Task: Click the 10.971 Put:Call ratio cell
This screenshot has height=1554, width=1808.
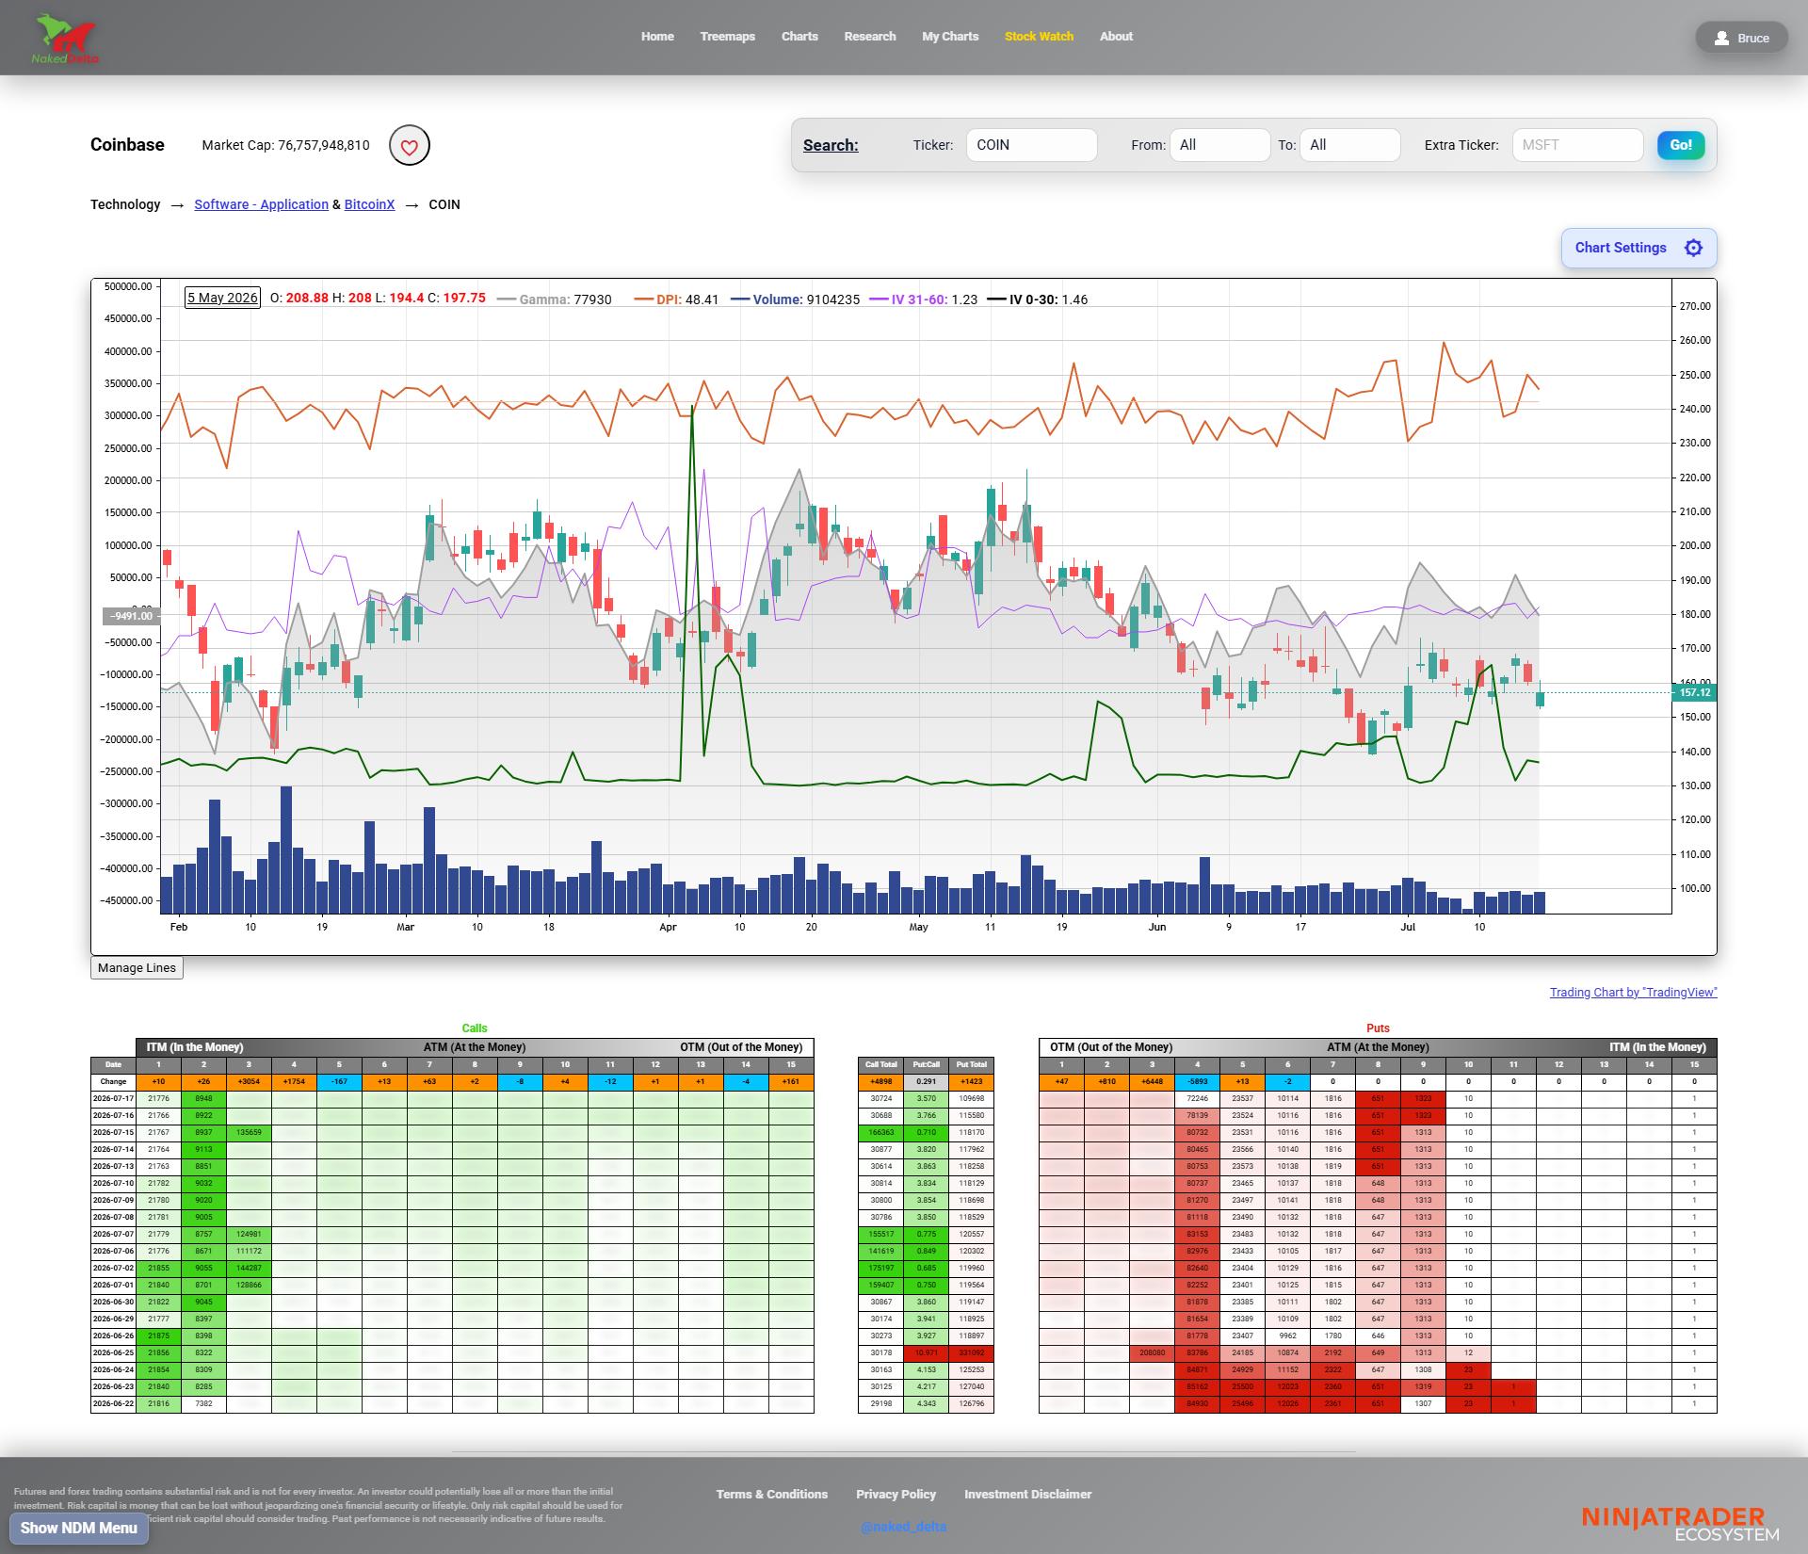Action: click(927, 1353)
